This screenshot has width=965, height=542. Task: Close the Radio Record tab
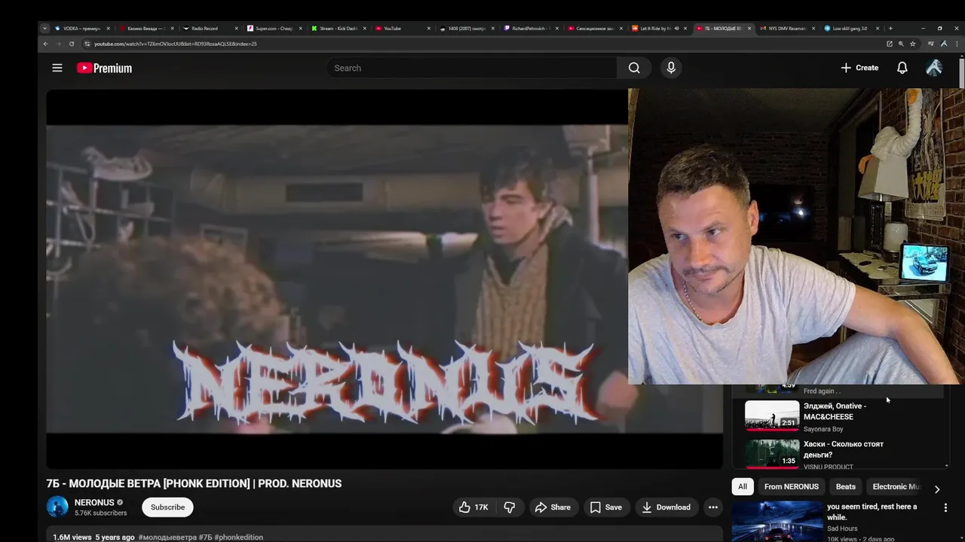click(x=237, y=29)
